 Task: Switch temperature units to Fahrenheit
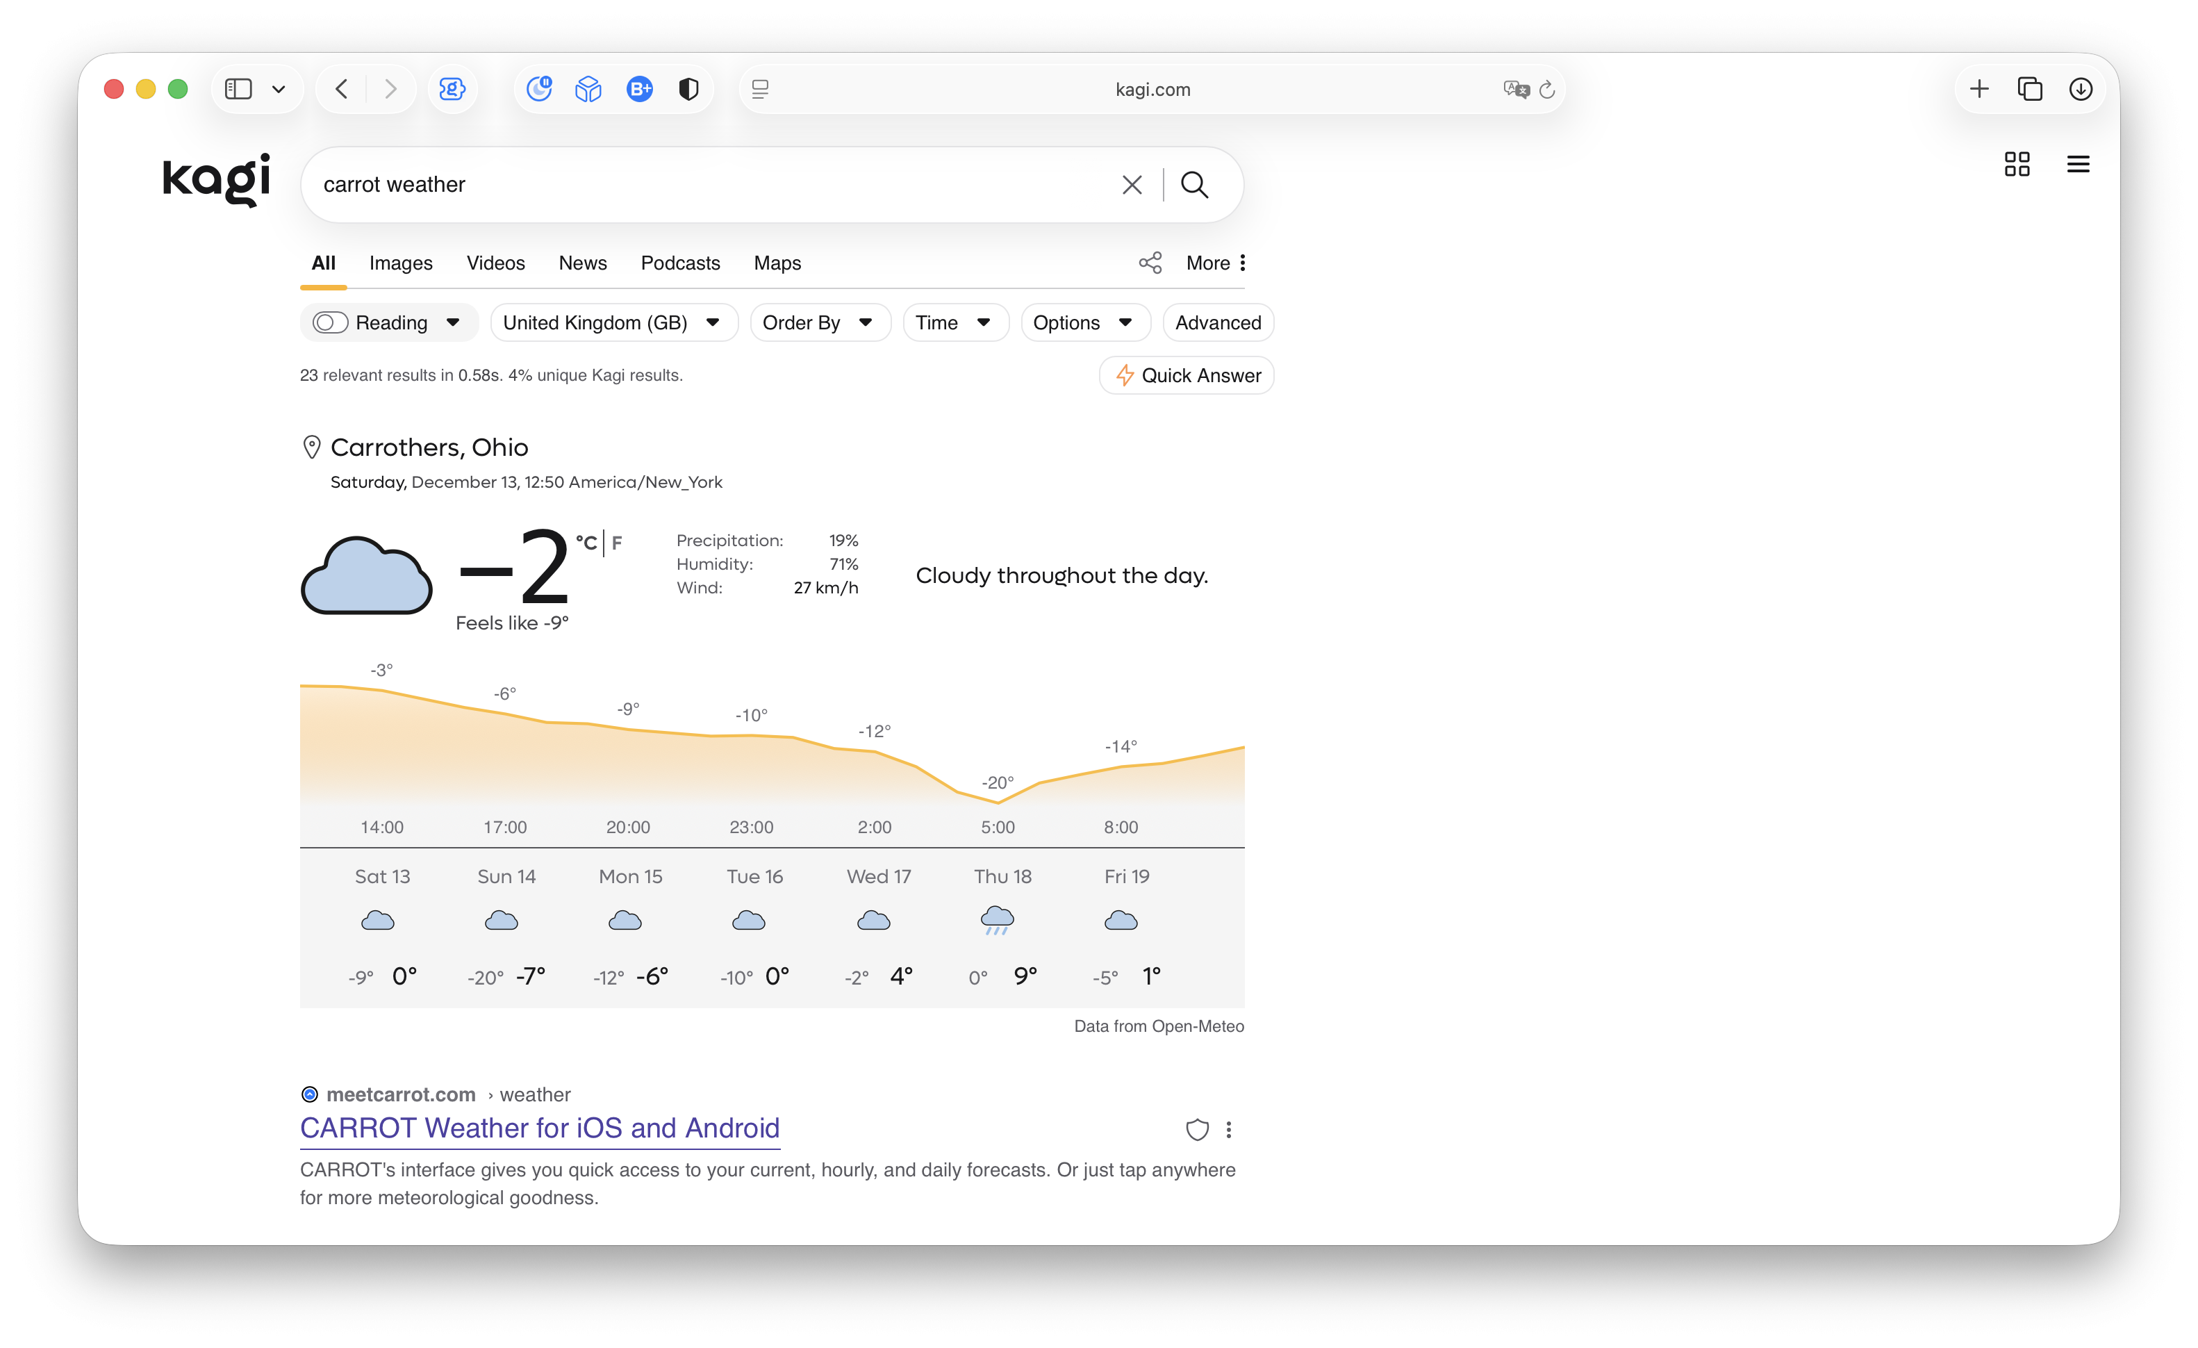pyautogui.click(x=616, y=543)
